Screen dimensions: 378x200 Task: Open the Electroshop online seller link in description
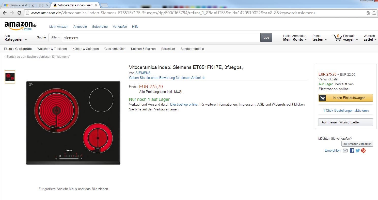pos(184,105)
